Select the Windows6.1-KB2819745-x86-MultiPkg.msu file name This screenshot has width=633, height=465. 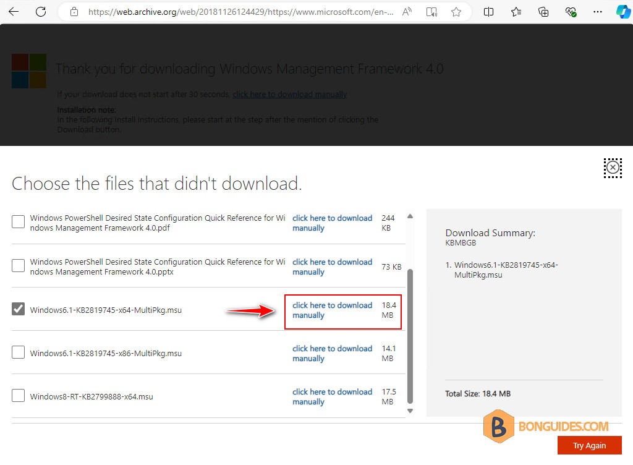click(106, 353)
